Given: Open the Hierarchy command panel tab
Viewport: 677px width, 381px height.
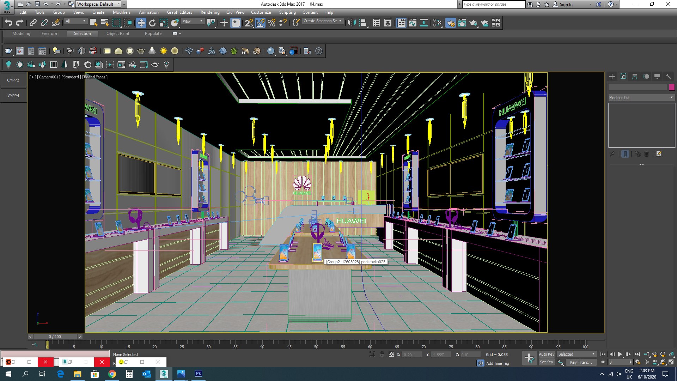Looking at the screenshot, I should (635, 77).
